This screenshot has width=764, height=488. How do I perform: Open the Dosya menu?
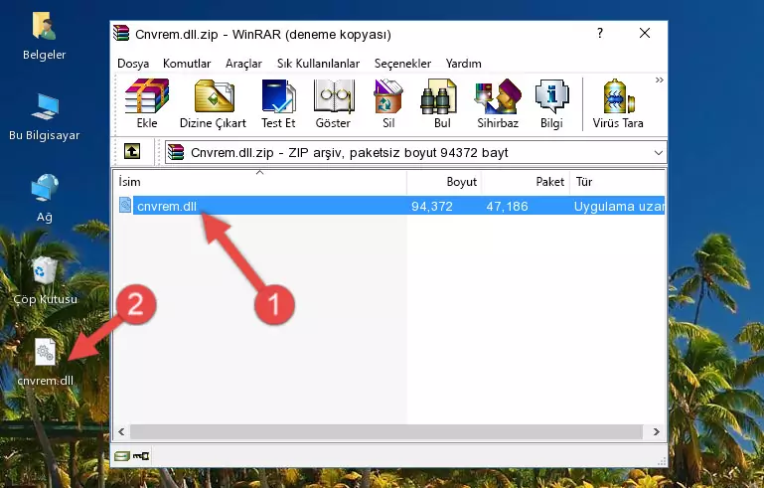[133, 64]
